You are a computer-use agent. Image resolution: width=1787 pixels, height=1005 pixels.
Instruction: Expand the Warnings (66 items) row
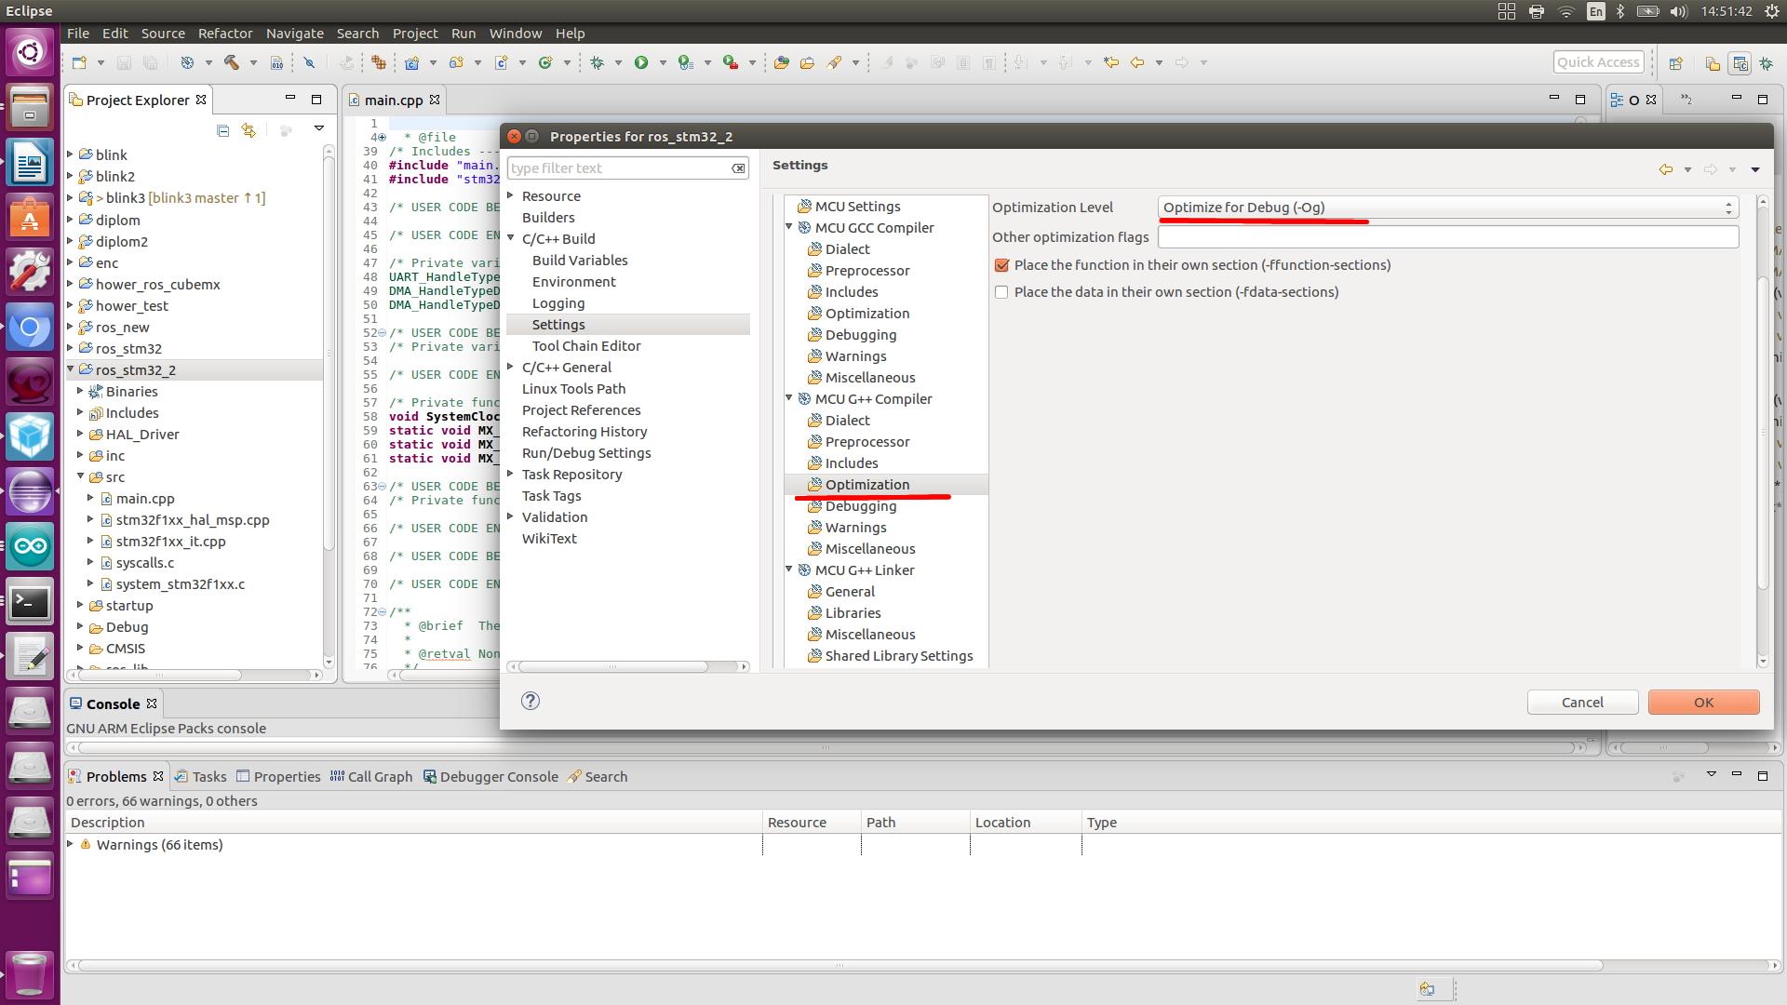pyautogui.click(x=71, y=844)
